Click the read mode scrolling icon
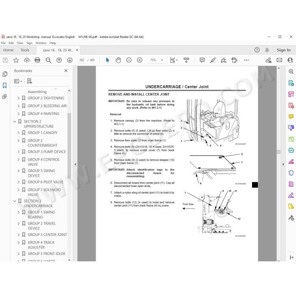Image resolution: width=296 pixels, height=296 pixels. [186, 60]
